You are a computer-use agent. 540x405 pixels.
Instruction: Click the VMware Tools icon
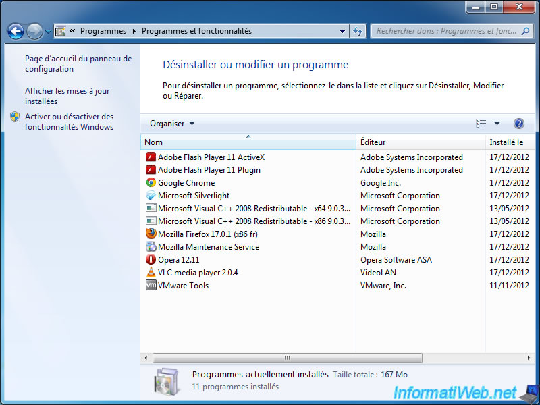pos(151,285)
